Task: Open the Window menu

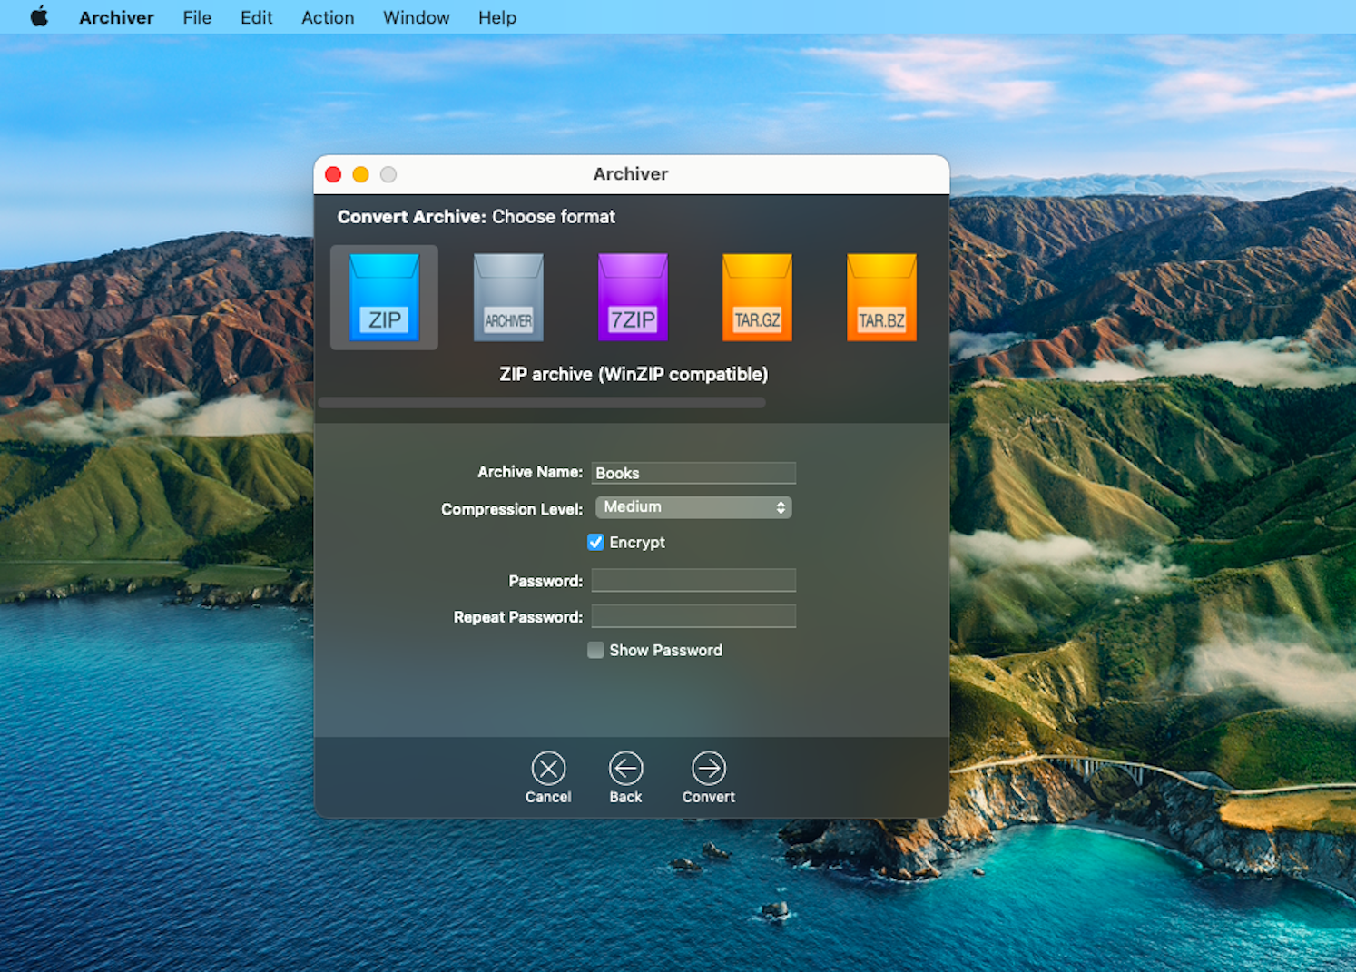Action: pos(416,16)
